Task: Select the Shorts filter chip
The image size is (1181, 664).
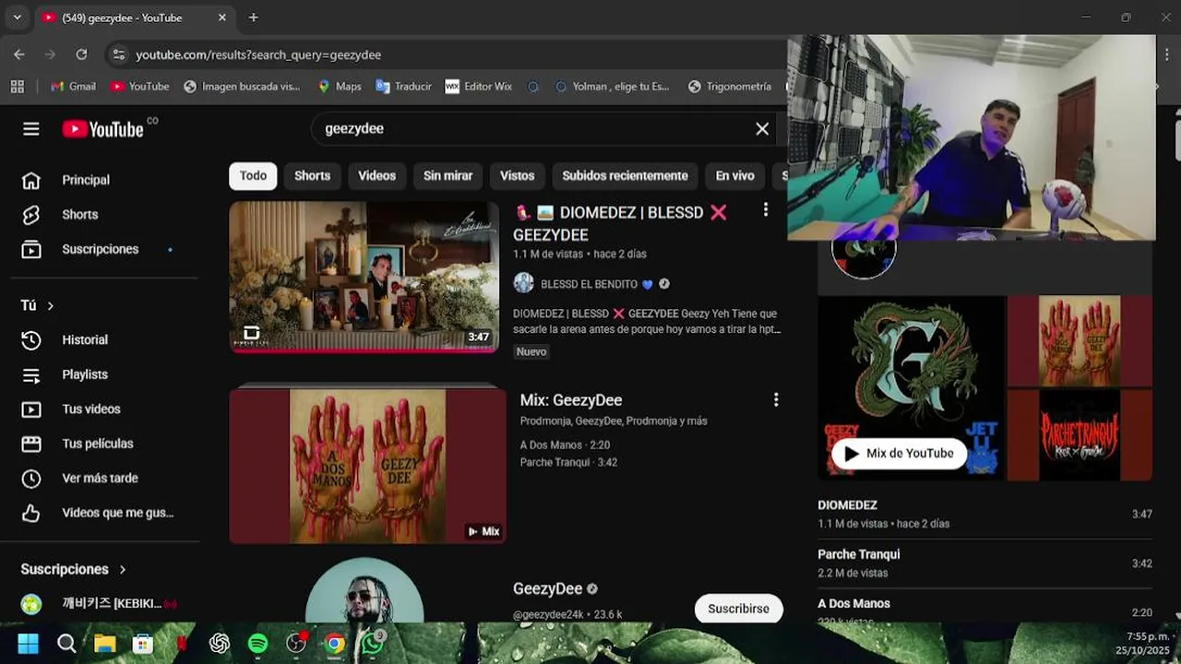Action: point(312,175)
